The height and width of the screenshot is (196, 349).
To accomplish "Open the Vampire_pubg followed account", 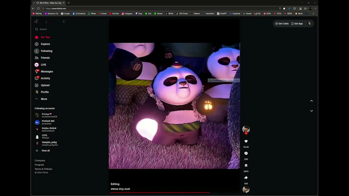I will [x=46, y=143].
